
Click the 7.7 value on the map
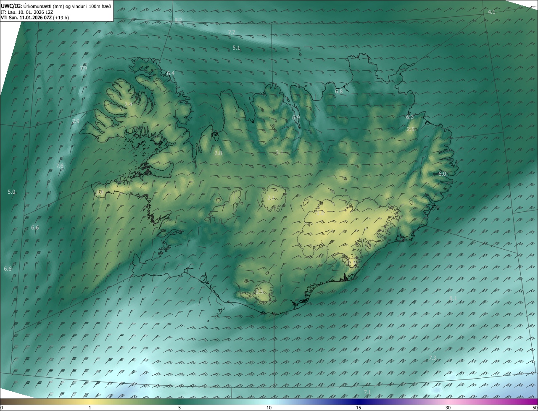232,32
